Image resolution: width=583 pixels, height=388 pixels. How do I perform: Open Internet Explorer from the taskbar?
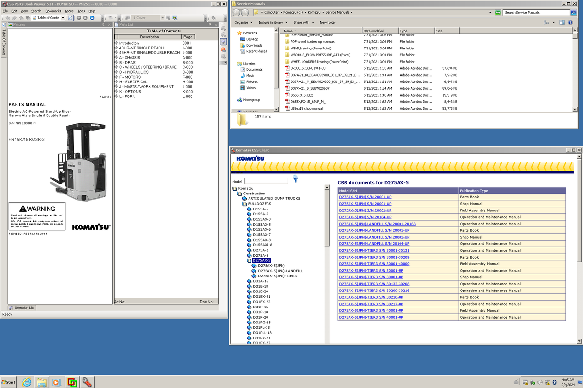[26, 382]
